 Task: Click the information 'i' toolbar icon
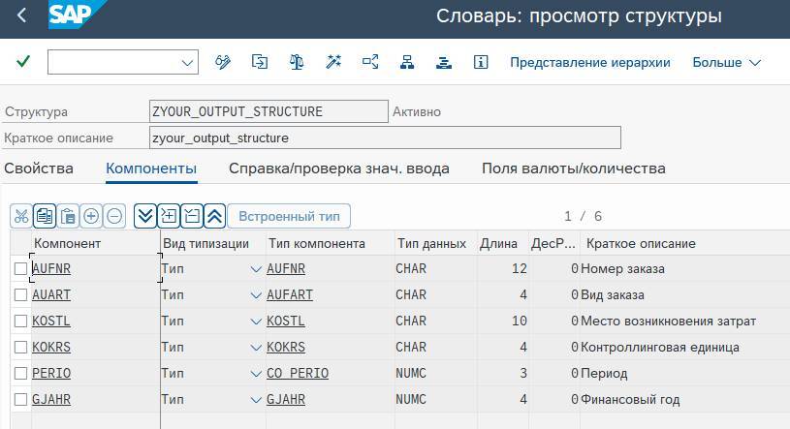(481, 62)
